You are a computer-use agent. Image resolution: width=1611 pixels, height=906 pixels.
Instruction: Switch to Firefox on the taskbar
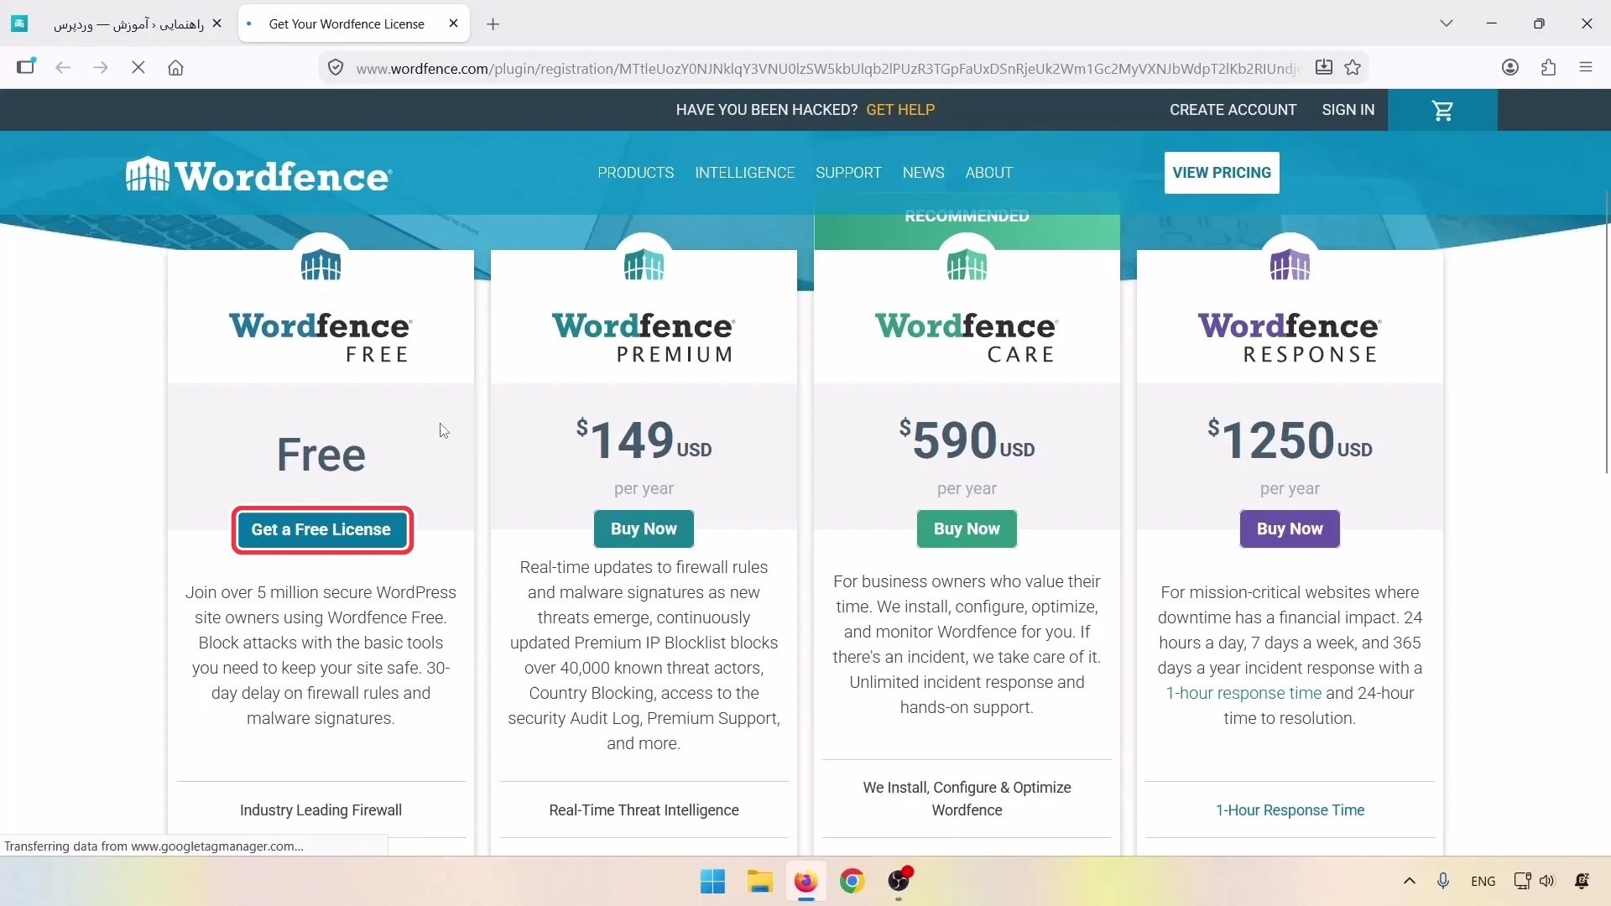[805, 882]
